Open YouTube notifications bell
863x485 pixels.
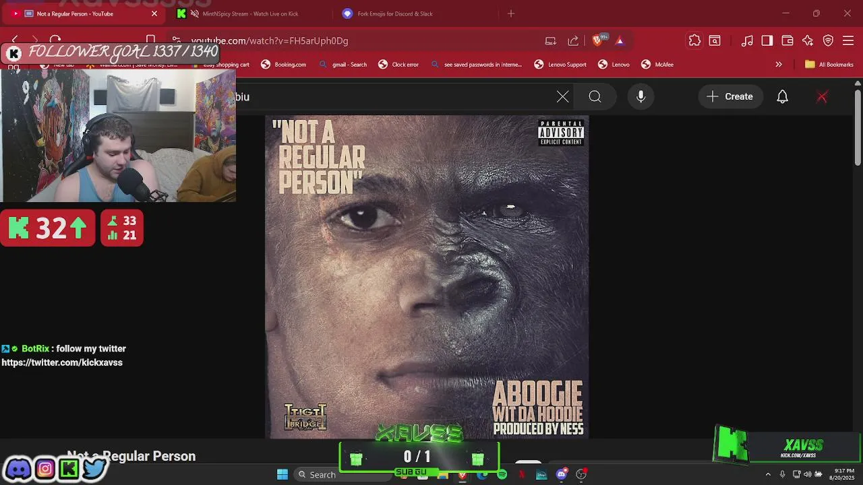[782, 96]
